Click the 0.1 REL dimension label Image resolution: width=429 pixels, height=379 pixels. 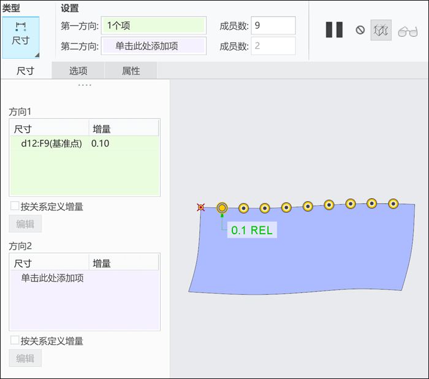click(252, 230)
